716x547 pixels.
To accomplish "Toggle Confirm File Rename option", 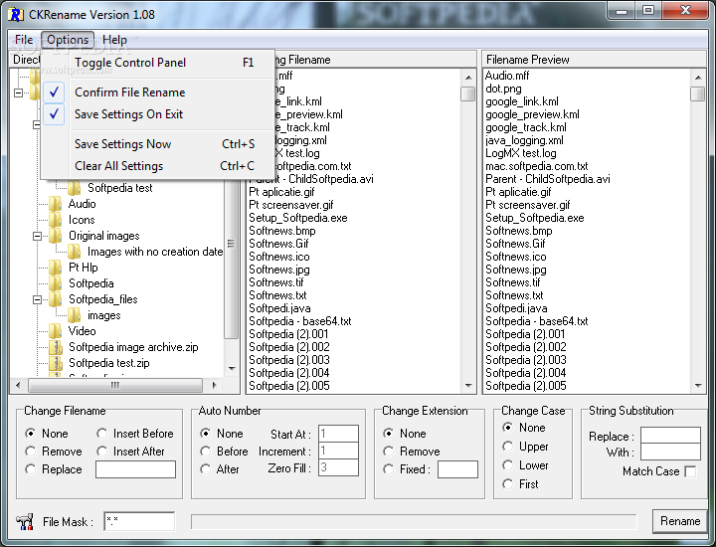I will [158, 92].
